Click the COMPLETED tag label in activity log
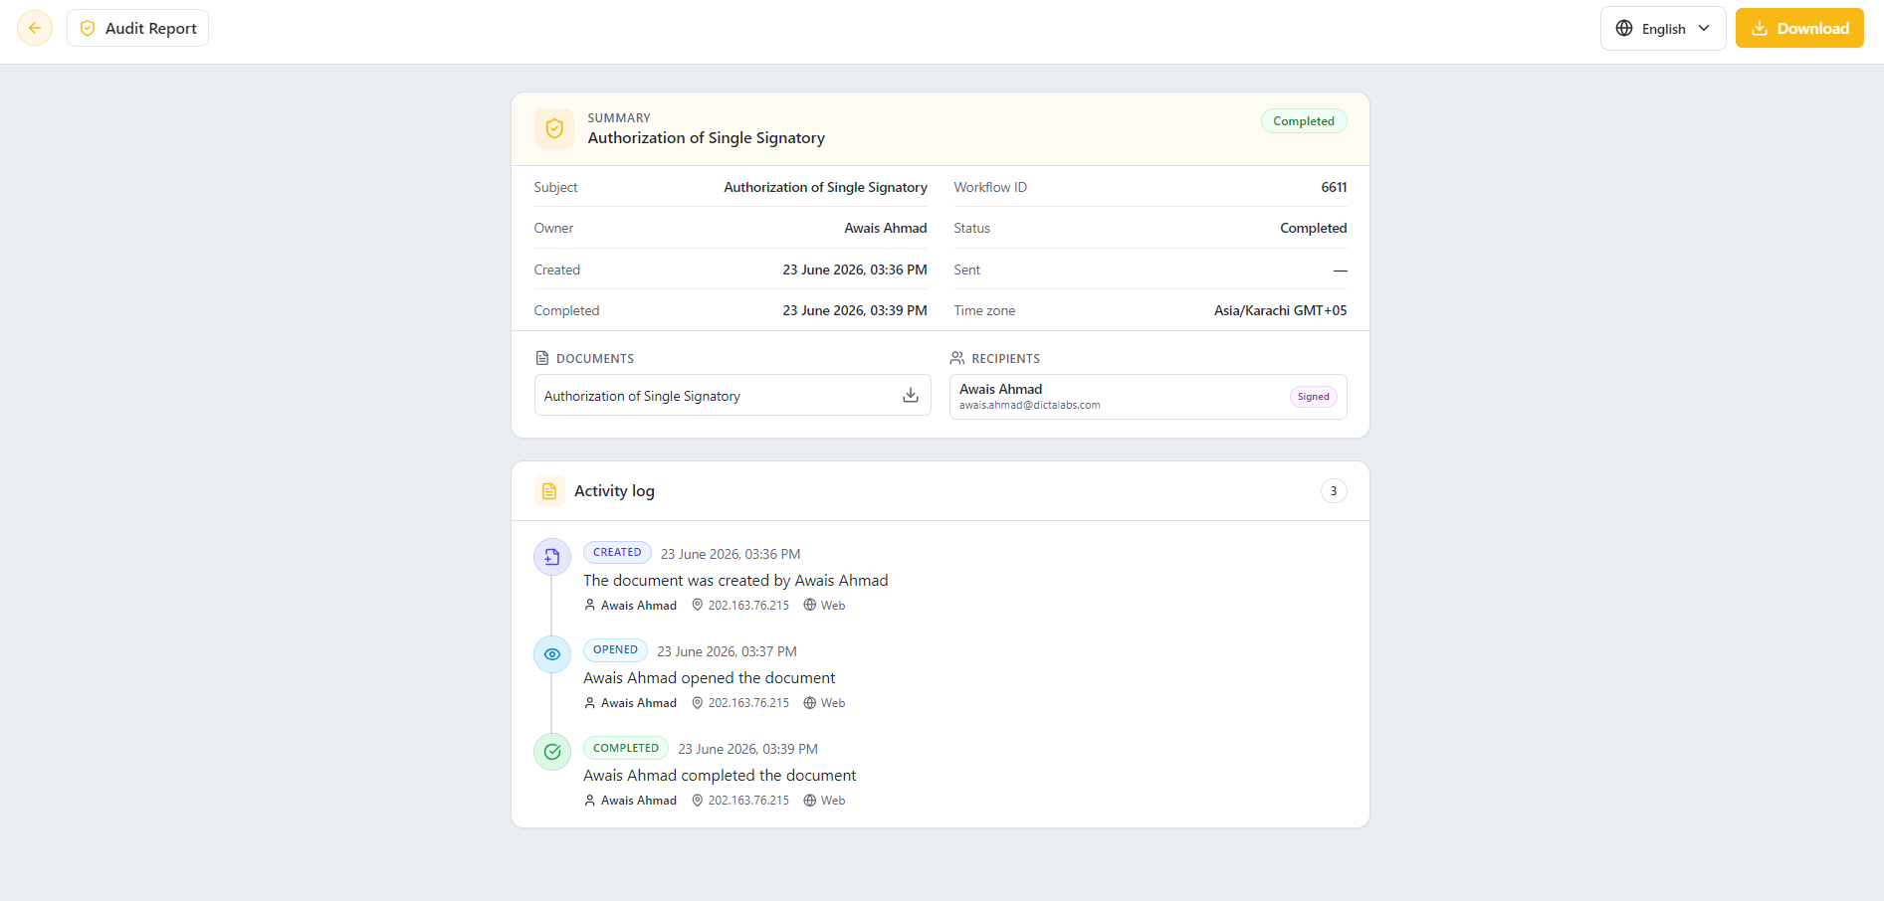 [626, 748]
